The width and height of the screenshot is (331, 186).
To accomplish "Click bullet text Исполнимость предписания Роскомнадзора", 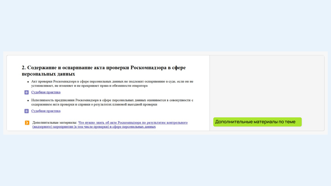I will pyautogui.click(x=112, y=102).
